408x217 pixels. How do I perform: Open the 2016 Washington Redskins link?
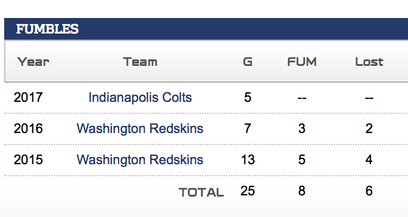[140, 129]
